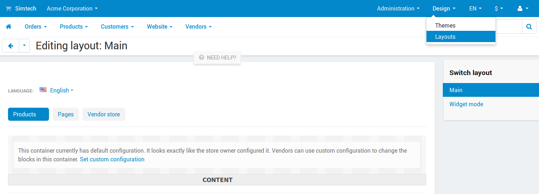Screen dimensions: 539x194
Task: Choose Layouts from the Design menu
Action: 461,37
